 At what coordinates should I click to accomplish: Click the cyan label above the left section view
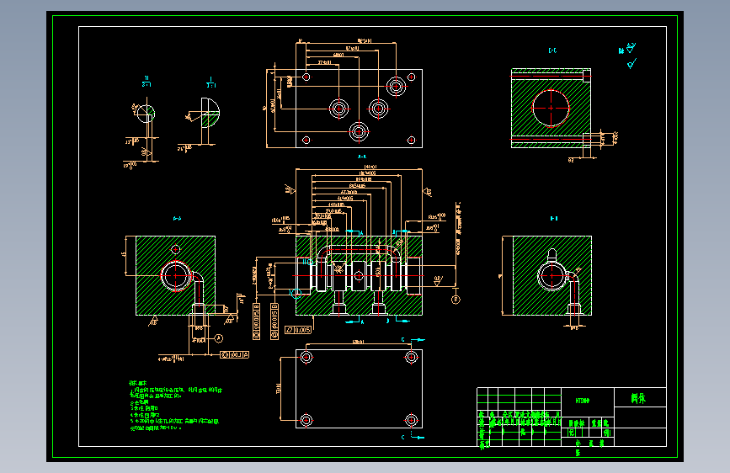tap(177, 218)
